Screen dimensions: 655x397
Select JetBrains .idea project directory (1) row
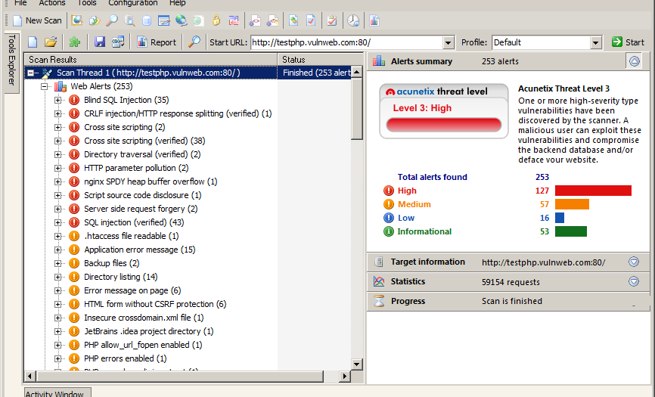(149, 331)
